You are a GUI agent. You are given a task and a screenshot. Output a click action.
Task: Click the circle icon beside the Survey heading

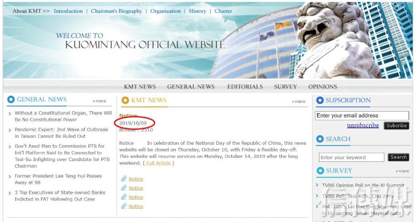320,171
